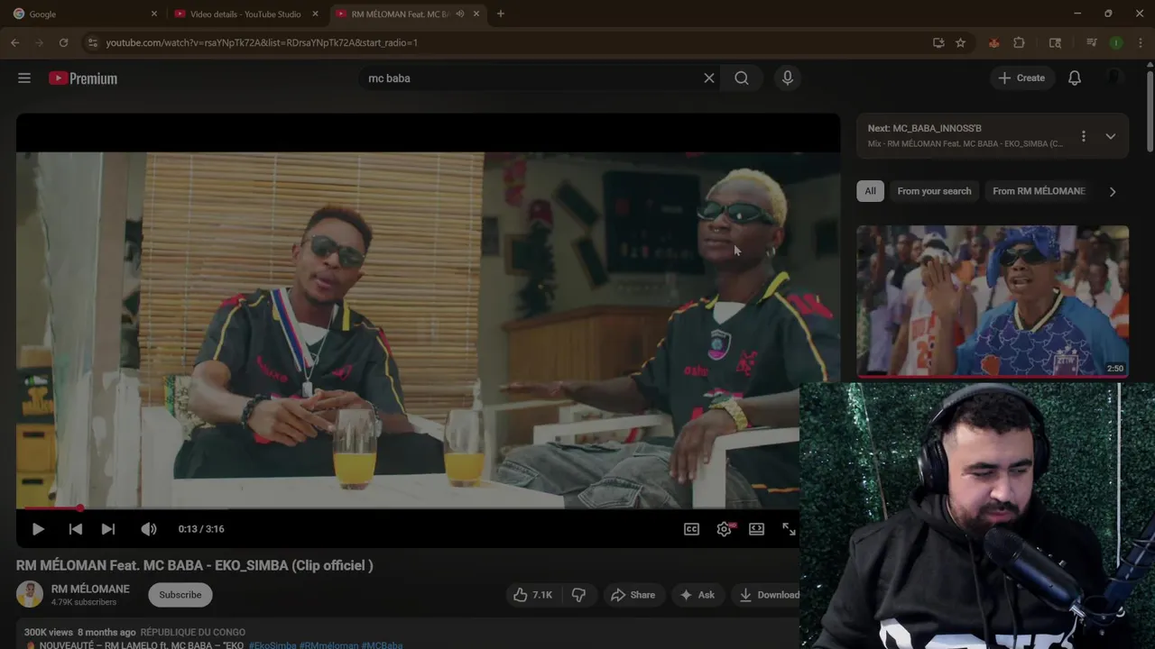1155x649 pixels.
Task: Open the YouTube account avatar menu
Action: click(x=1114, y=78)
